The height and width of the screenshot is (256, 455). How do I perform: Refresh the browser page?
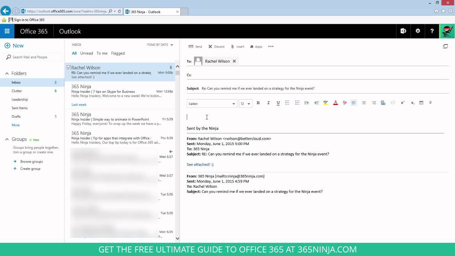[x=119, y=11]
